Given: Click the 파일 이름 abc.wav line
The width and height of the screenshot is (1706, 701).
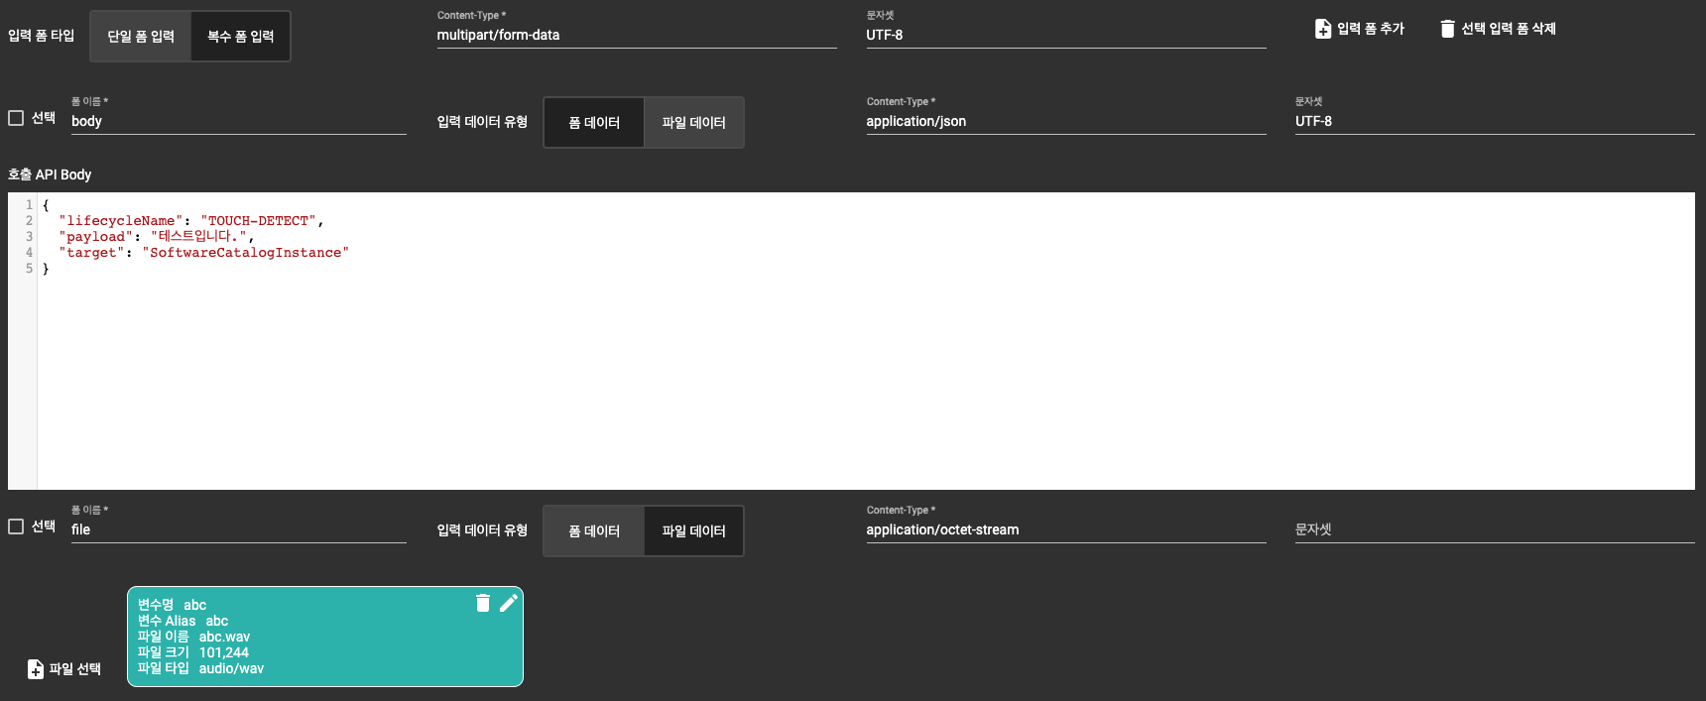Looking at the screenshot, I should (x=193, y=637).
